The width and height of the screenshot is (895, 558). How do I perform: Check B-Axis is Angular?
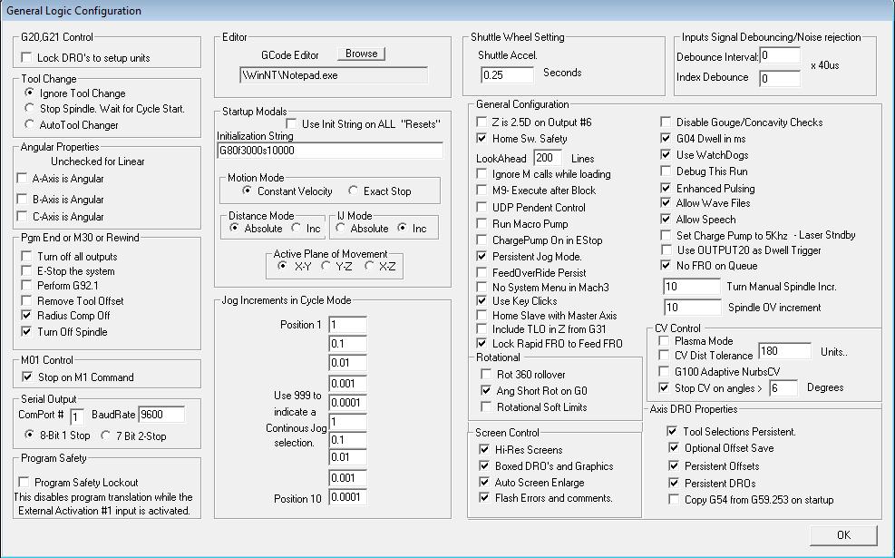[23, 199]
